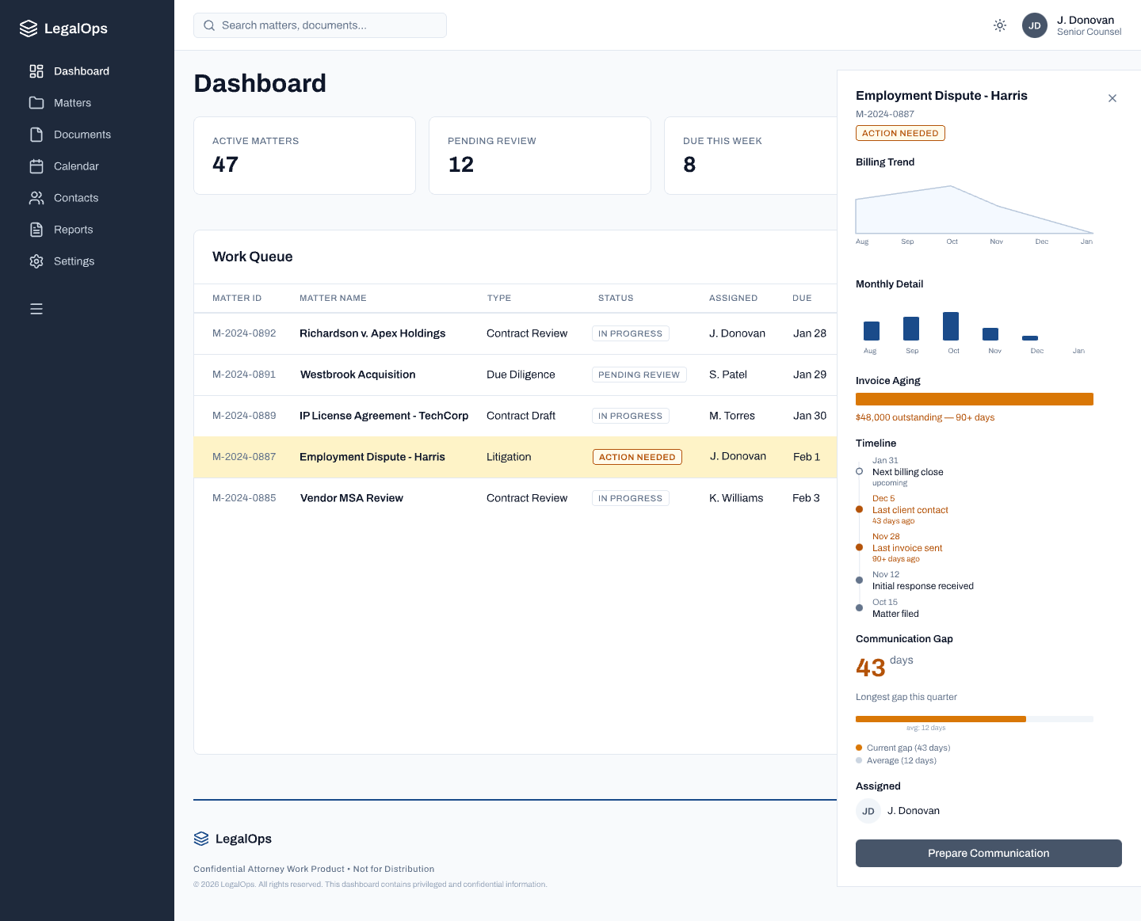Click the LegalOps logo icon

pyautogui.click(x=28, y=28)
